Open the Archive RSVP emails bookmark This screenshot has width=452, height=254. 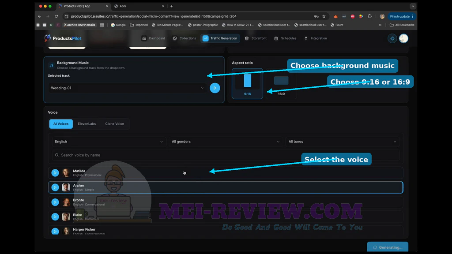79,25
